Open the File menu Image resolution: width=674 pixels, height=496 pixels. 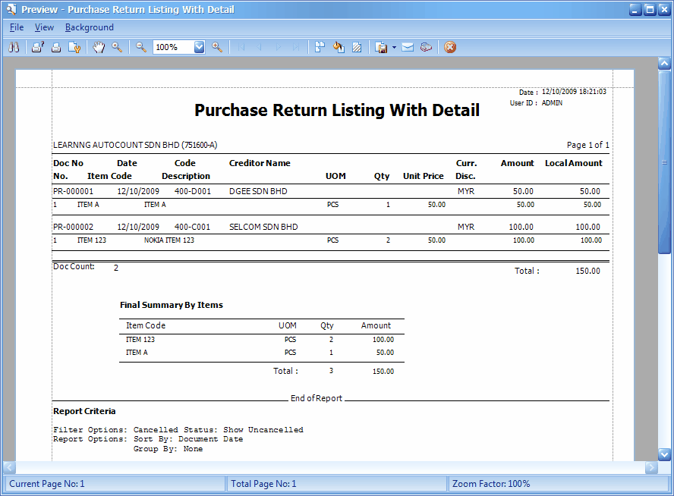point(17,27)
